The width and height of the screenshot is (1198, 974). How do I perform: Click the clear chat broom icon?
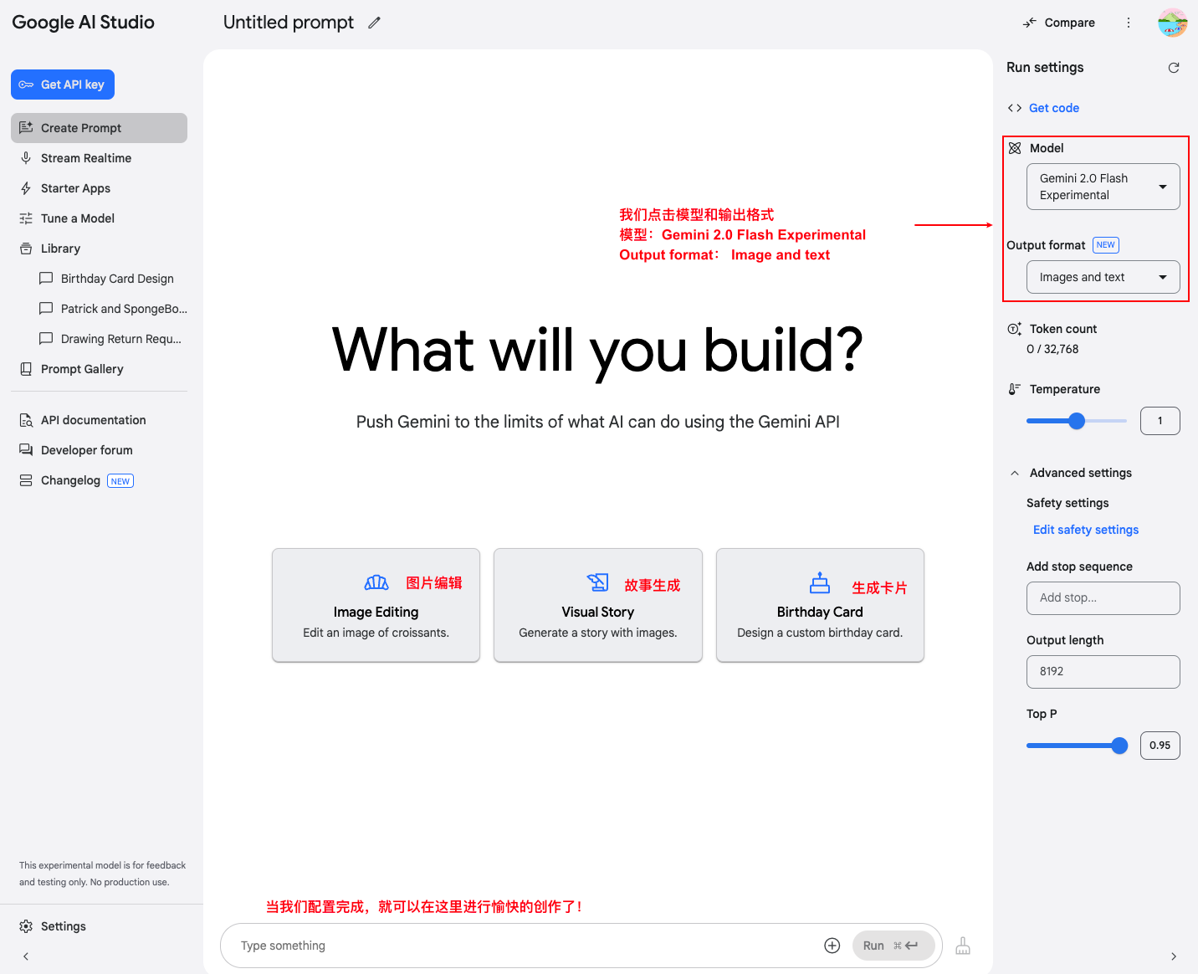point(963,946)
